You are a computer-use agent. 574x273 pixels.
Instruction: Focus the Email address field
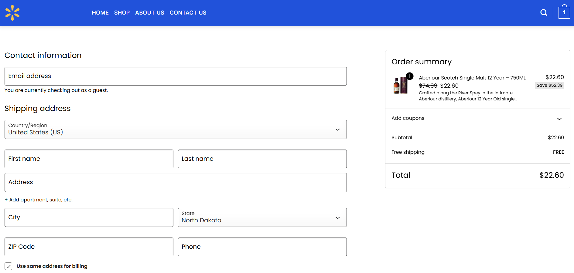(x=176, y=76)
